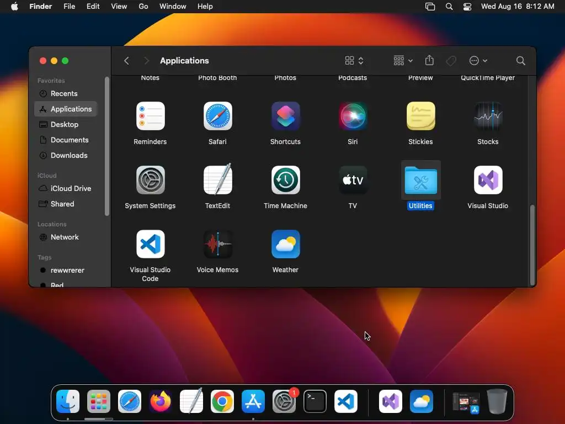Open the File menu
Screen dimensions: 565x424
[x=69, y=7]
